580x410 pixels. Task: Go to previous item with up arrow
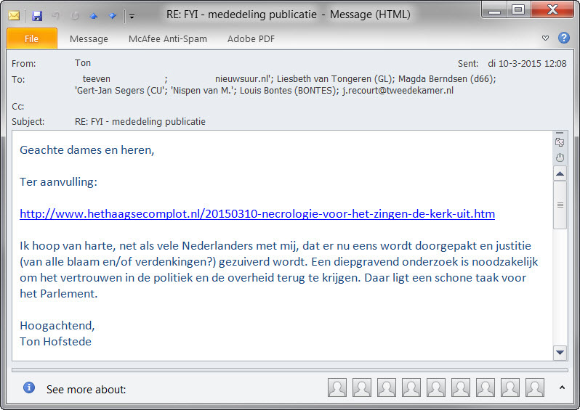[x=94, y=16]
